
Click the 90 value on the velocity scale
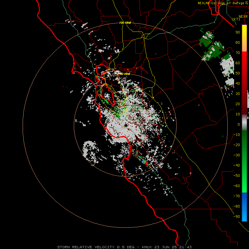238,32
